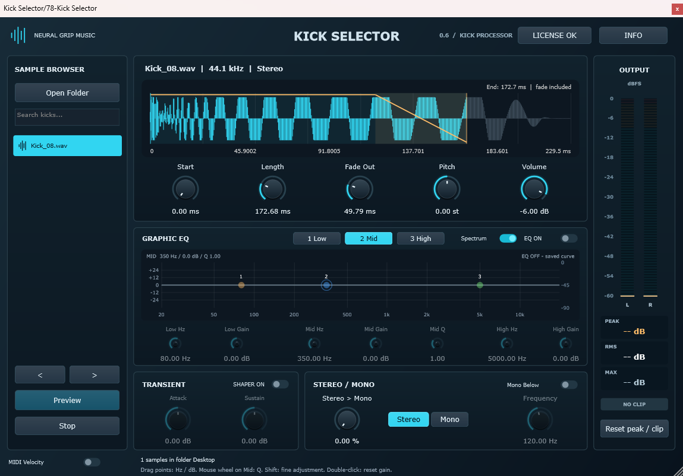Enable the EQ ON switch
Screen dimensions: 683x476
[569, 239]
